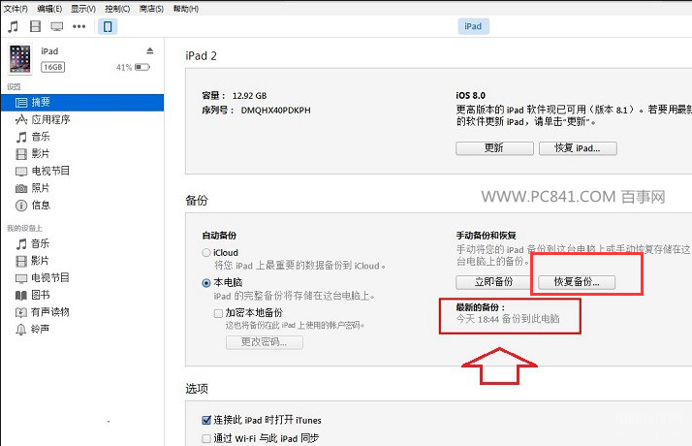Open the 帮助(H) menu
The height and width of the screenshot is (446, 692).
(x=186, y=9)
